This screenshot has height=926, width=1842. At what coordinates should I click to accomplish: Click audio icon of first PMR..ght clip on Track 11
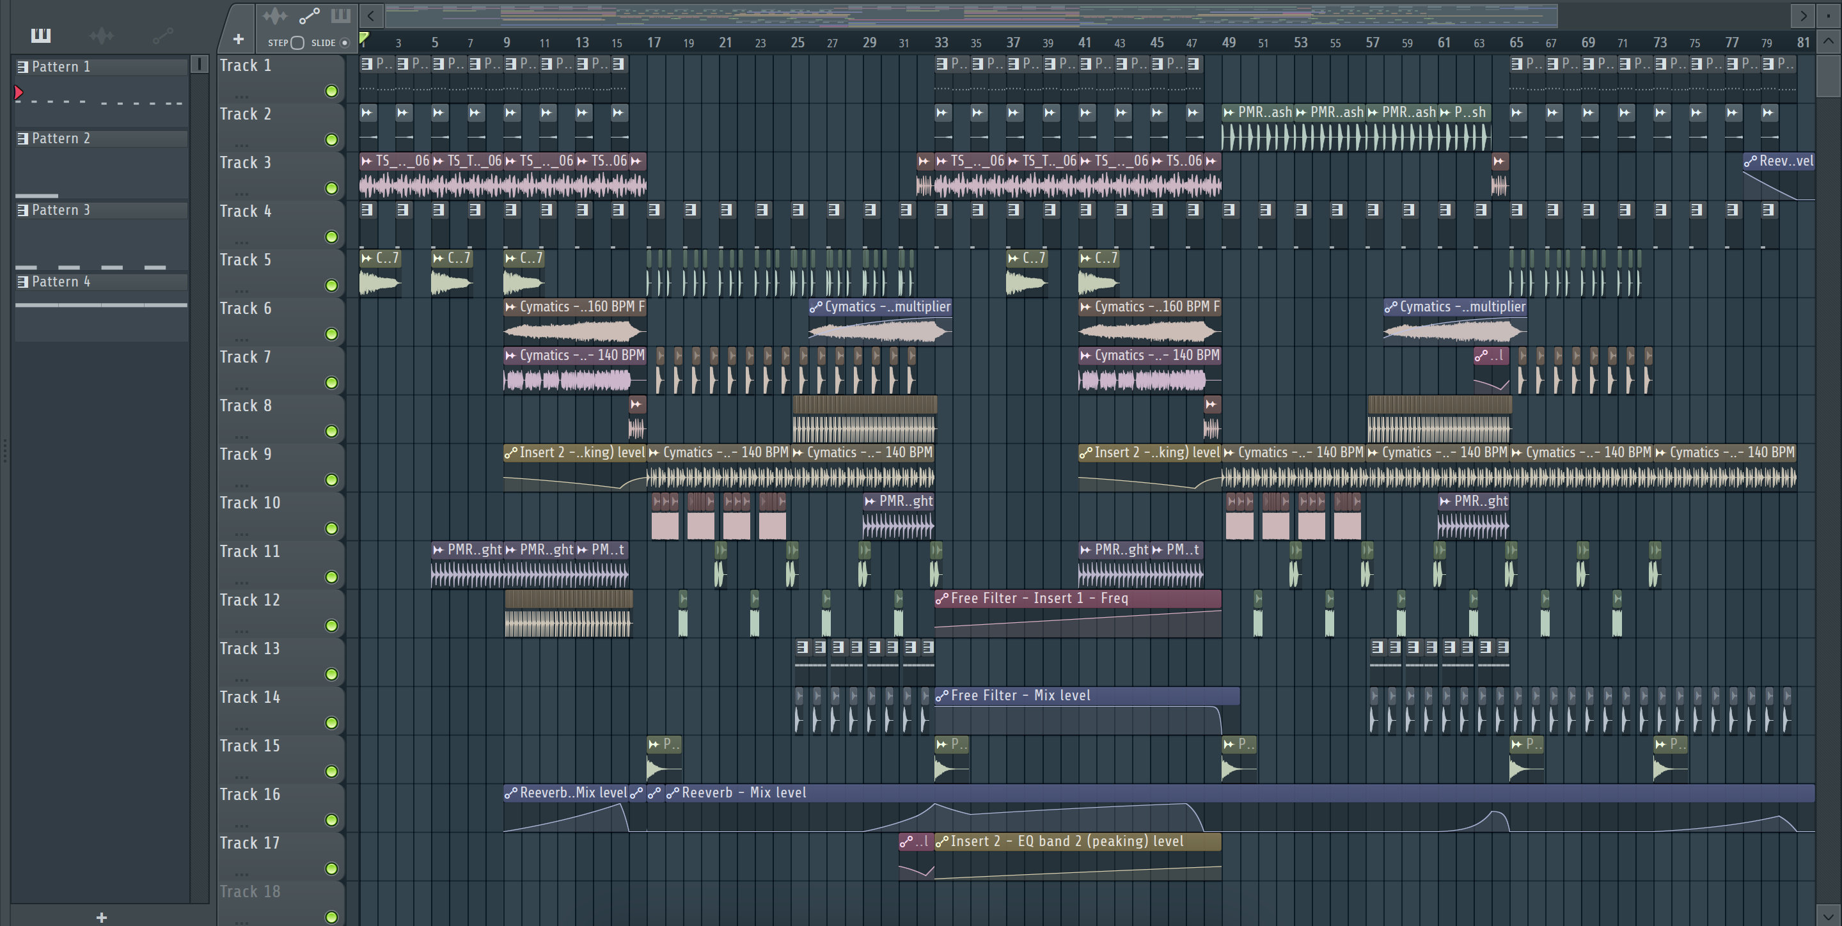pos(438,550)
